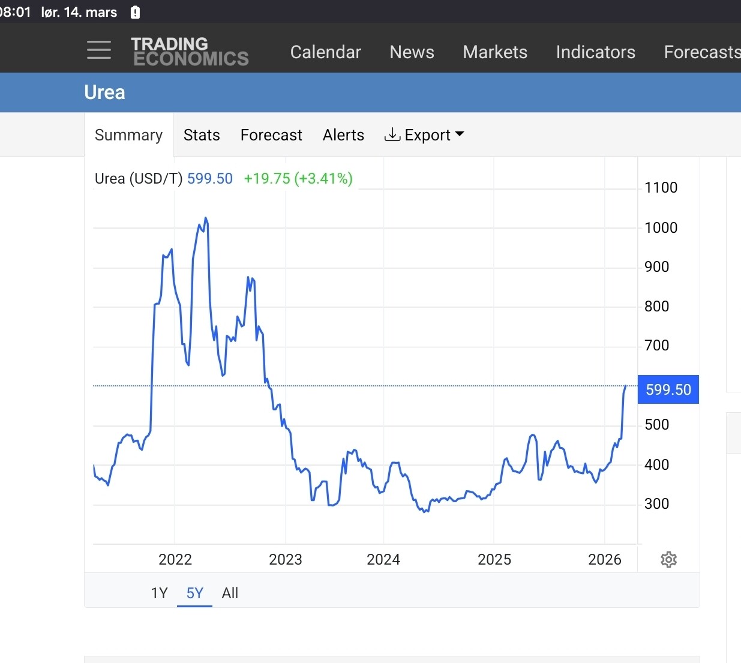Click the Urea page heading
Viewport: 741px width, 663px height.
(105, 92)
